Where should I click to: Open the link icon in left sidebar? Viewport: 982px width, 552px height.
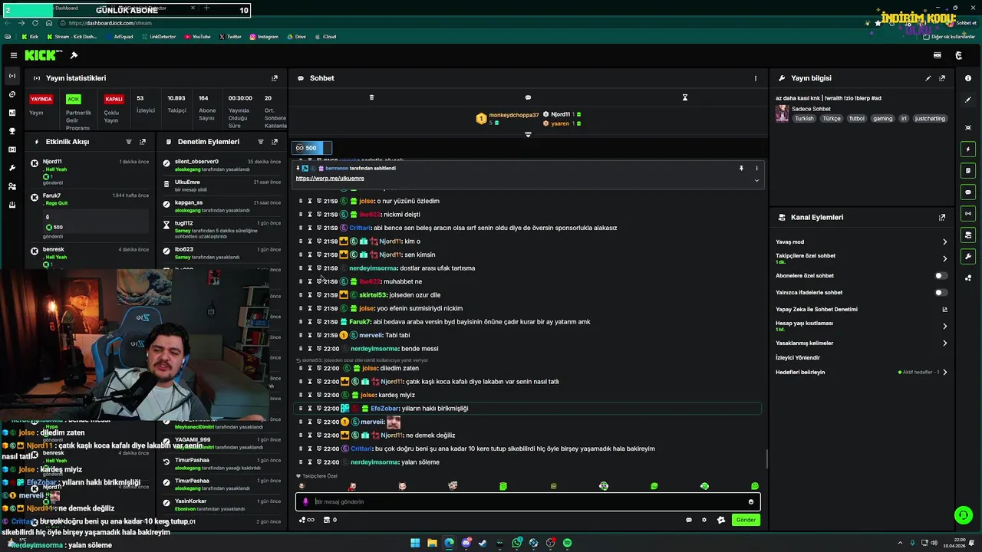tap(12, 94)
